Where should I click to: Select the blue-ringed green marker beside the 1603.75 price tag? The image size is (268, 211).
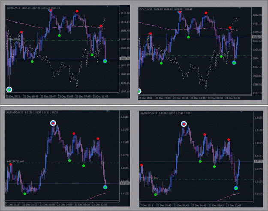pos(105,61)
